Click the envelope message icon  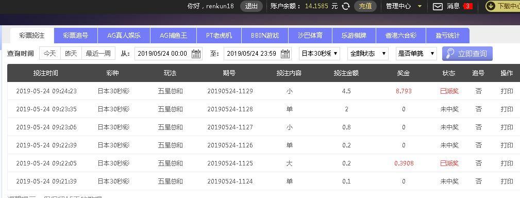tap(438, 6)
